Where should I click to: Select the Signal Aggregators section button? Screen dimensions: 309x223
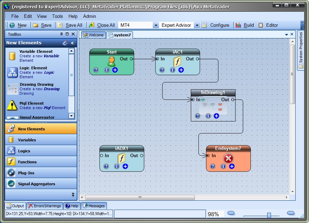41,184
